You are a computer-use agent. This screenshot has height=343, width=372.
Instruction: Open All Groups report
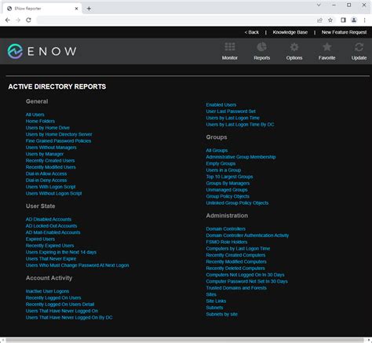coord(217,151)
